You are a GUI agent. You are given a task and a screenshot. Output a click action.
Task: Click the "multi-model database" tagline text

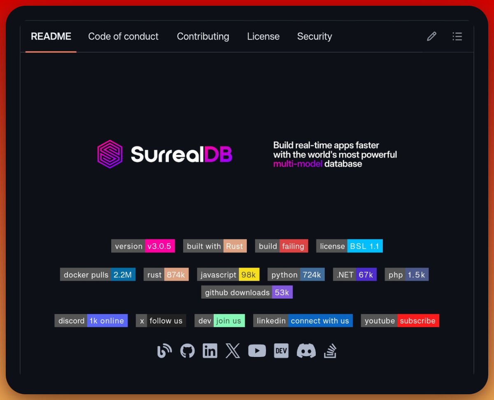pos(318,164)
